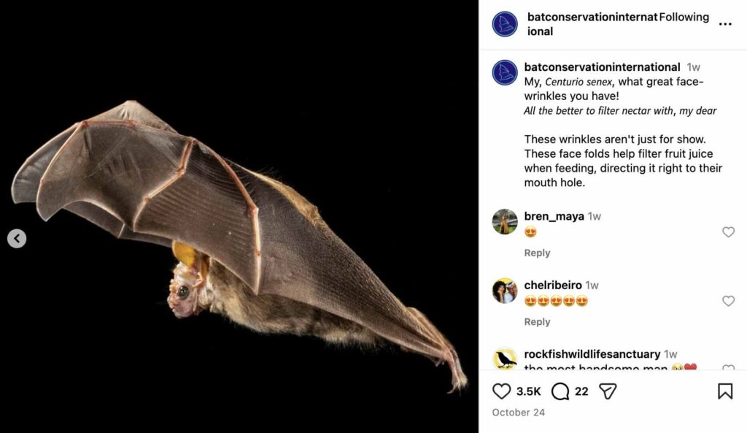747x433 pixels.
Task: Click the October 24 post date
Action: coord(518,412)
